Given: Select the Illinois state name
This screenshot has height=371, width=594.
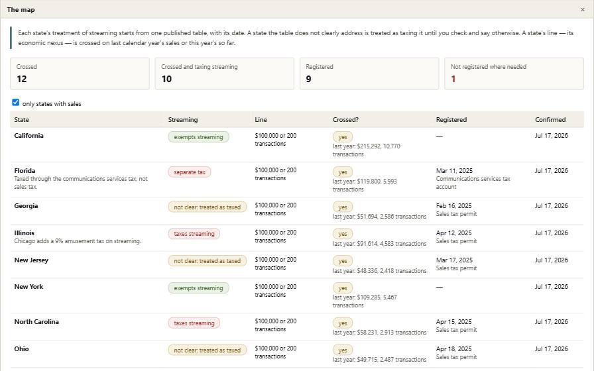Looking at the screenshot, I should coord(25,233).
